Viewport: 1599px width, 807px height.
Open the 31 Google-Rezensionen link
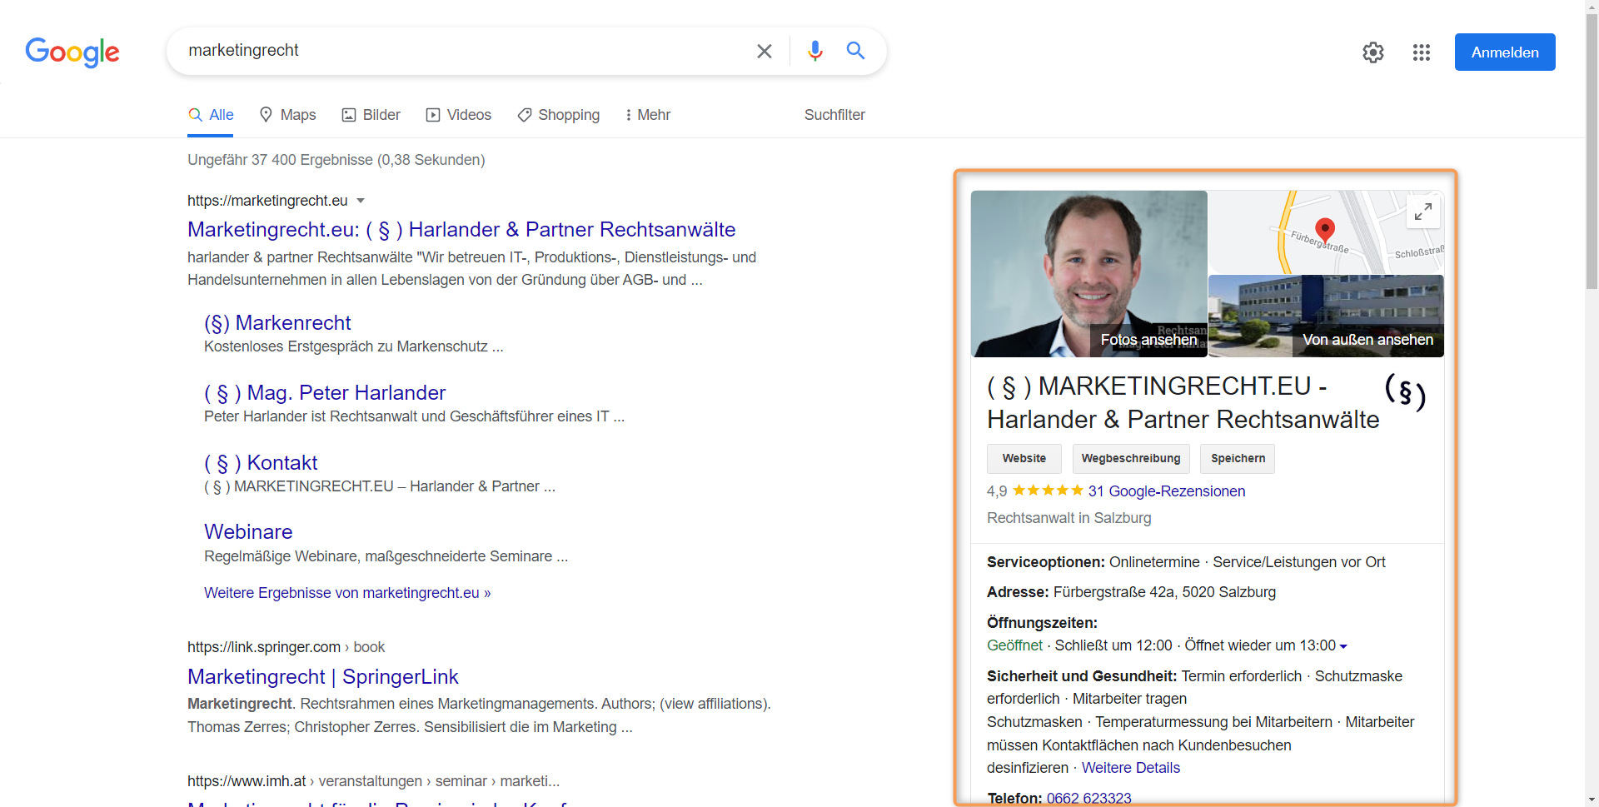(x=1166, y=491)
